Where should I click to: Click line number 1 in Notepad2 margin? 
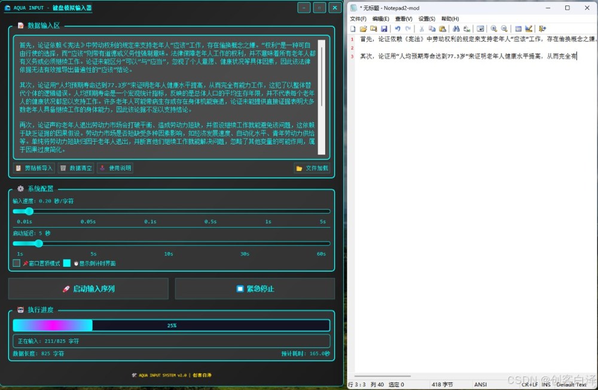pyautogui.click(x=352, y=39)
